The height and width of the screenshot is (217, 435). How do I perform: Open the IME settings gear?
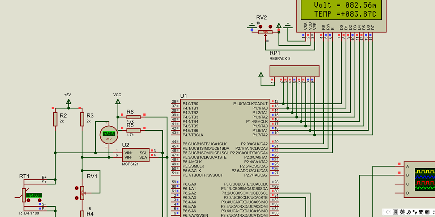coord(427,212)
